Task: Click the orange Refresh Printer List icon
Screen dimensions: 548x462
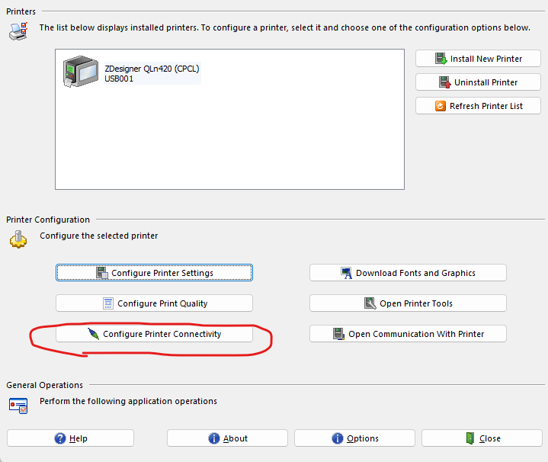Action: click(441, 106)
